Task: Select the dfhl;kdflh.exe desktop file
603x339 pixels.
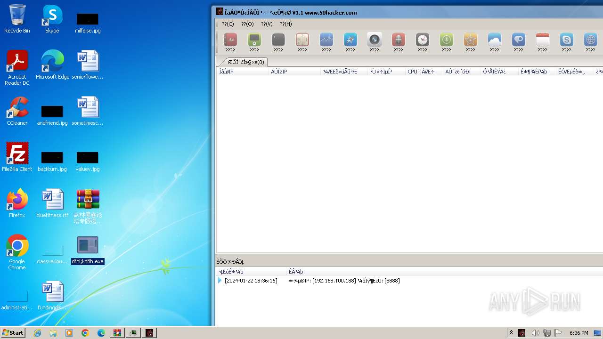Action: (x=88, y=250)
